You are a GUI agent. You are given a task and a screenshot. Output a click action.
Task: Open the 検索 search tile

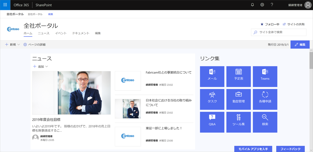pos(265,122)
